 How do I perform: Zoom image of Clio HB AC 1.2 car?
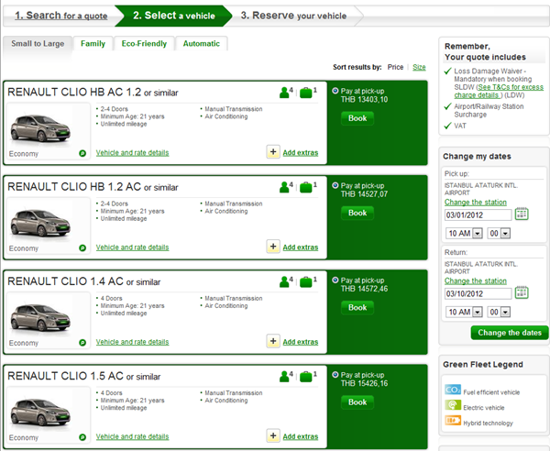point(82,153)
